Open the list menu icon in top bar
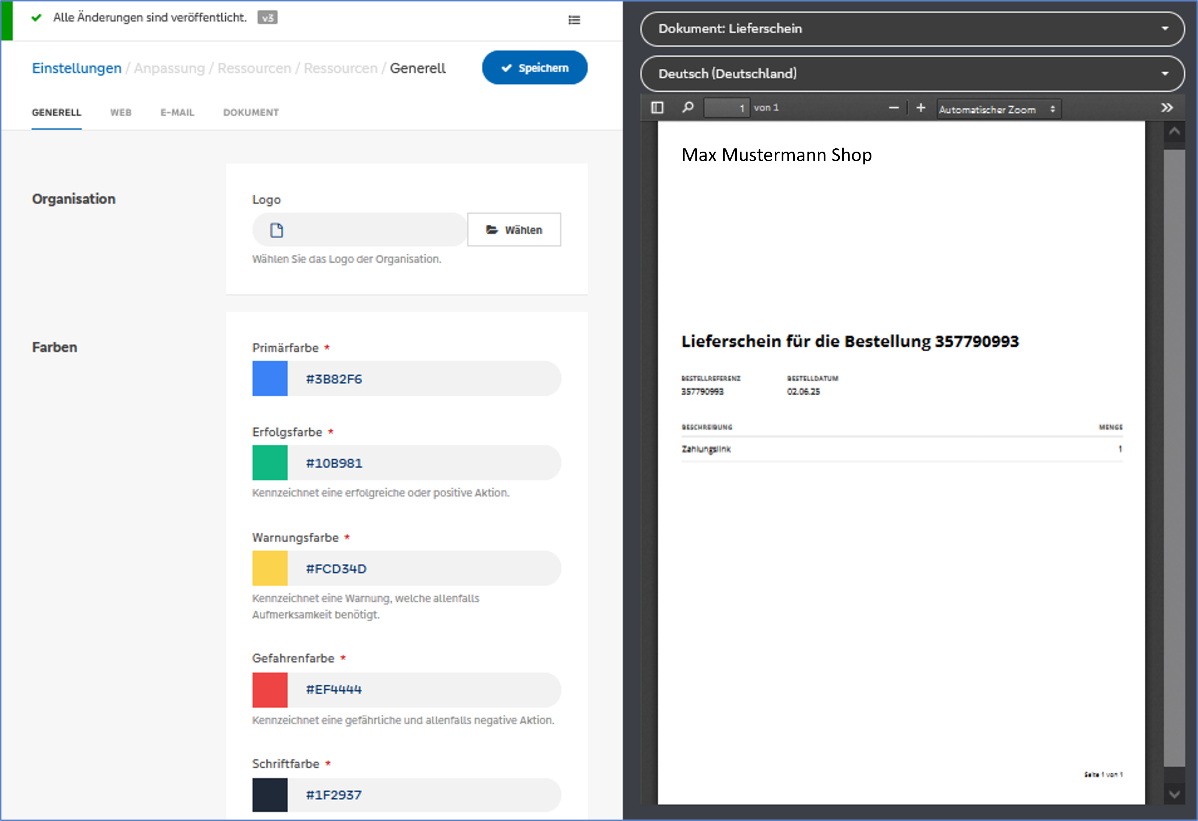Viewport: 1198px width, 821px height. coord(574,20)
